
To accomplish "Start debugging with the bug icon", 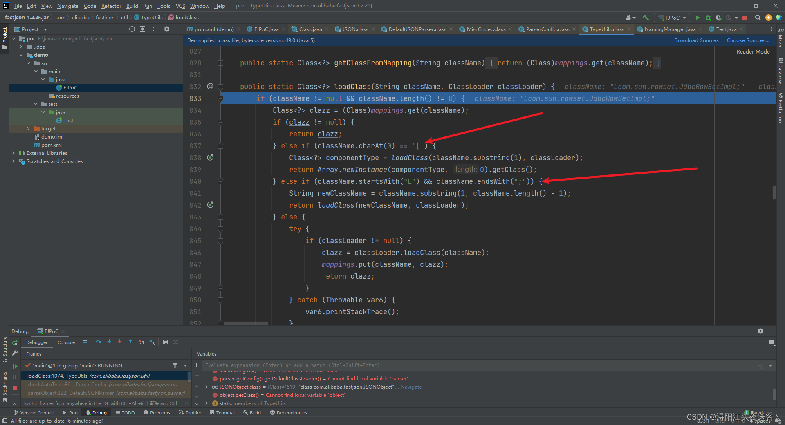I will pos(708,18).
